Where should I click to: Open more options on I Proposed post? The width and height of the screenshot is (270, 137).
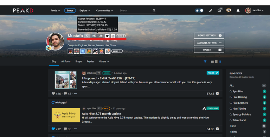tap(76, 94)
